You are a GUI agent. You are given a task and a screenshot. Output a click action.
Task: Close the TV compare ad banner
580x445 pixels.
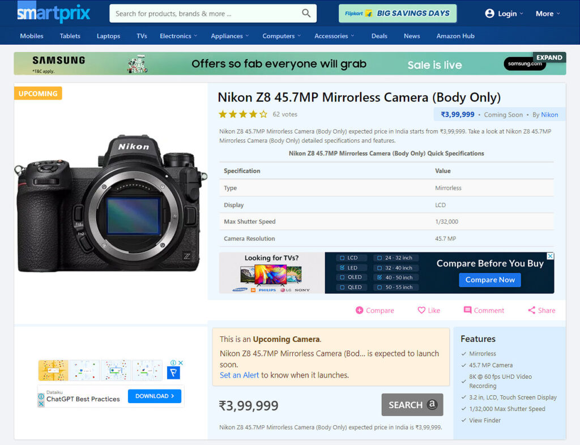[551, 256]
